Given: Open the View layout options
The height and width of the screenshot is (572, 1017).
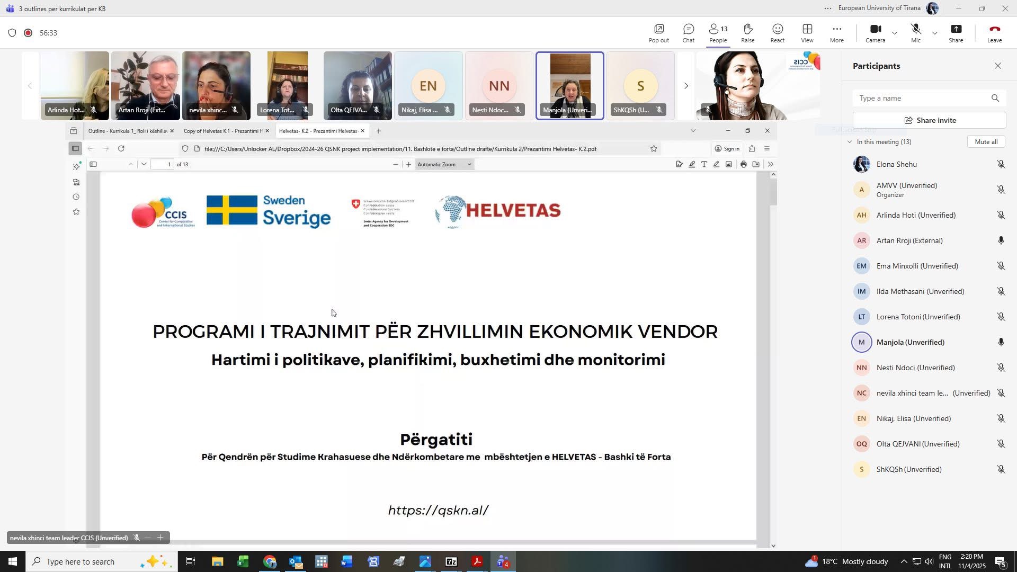Looking at the screenshot, I should click(807, 33).
